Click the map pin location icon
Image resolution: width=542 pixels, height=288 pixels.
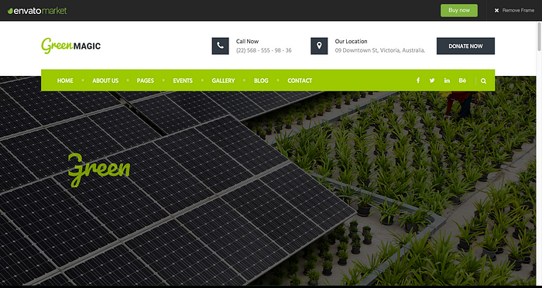[319, 46]
